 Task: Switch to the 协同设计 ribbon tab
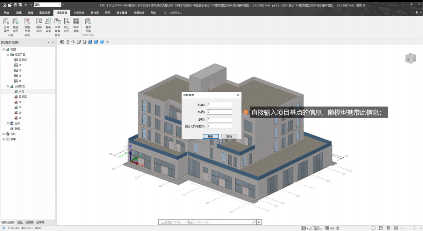[79, 13]
